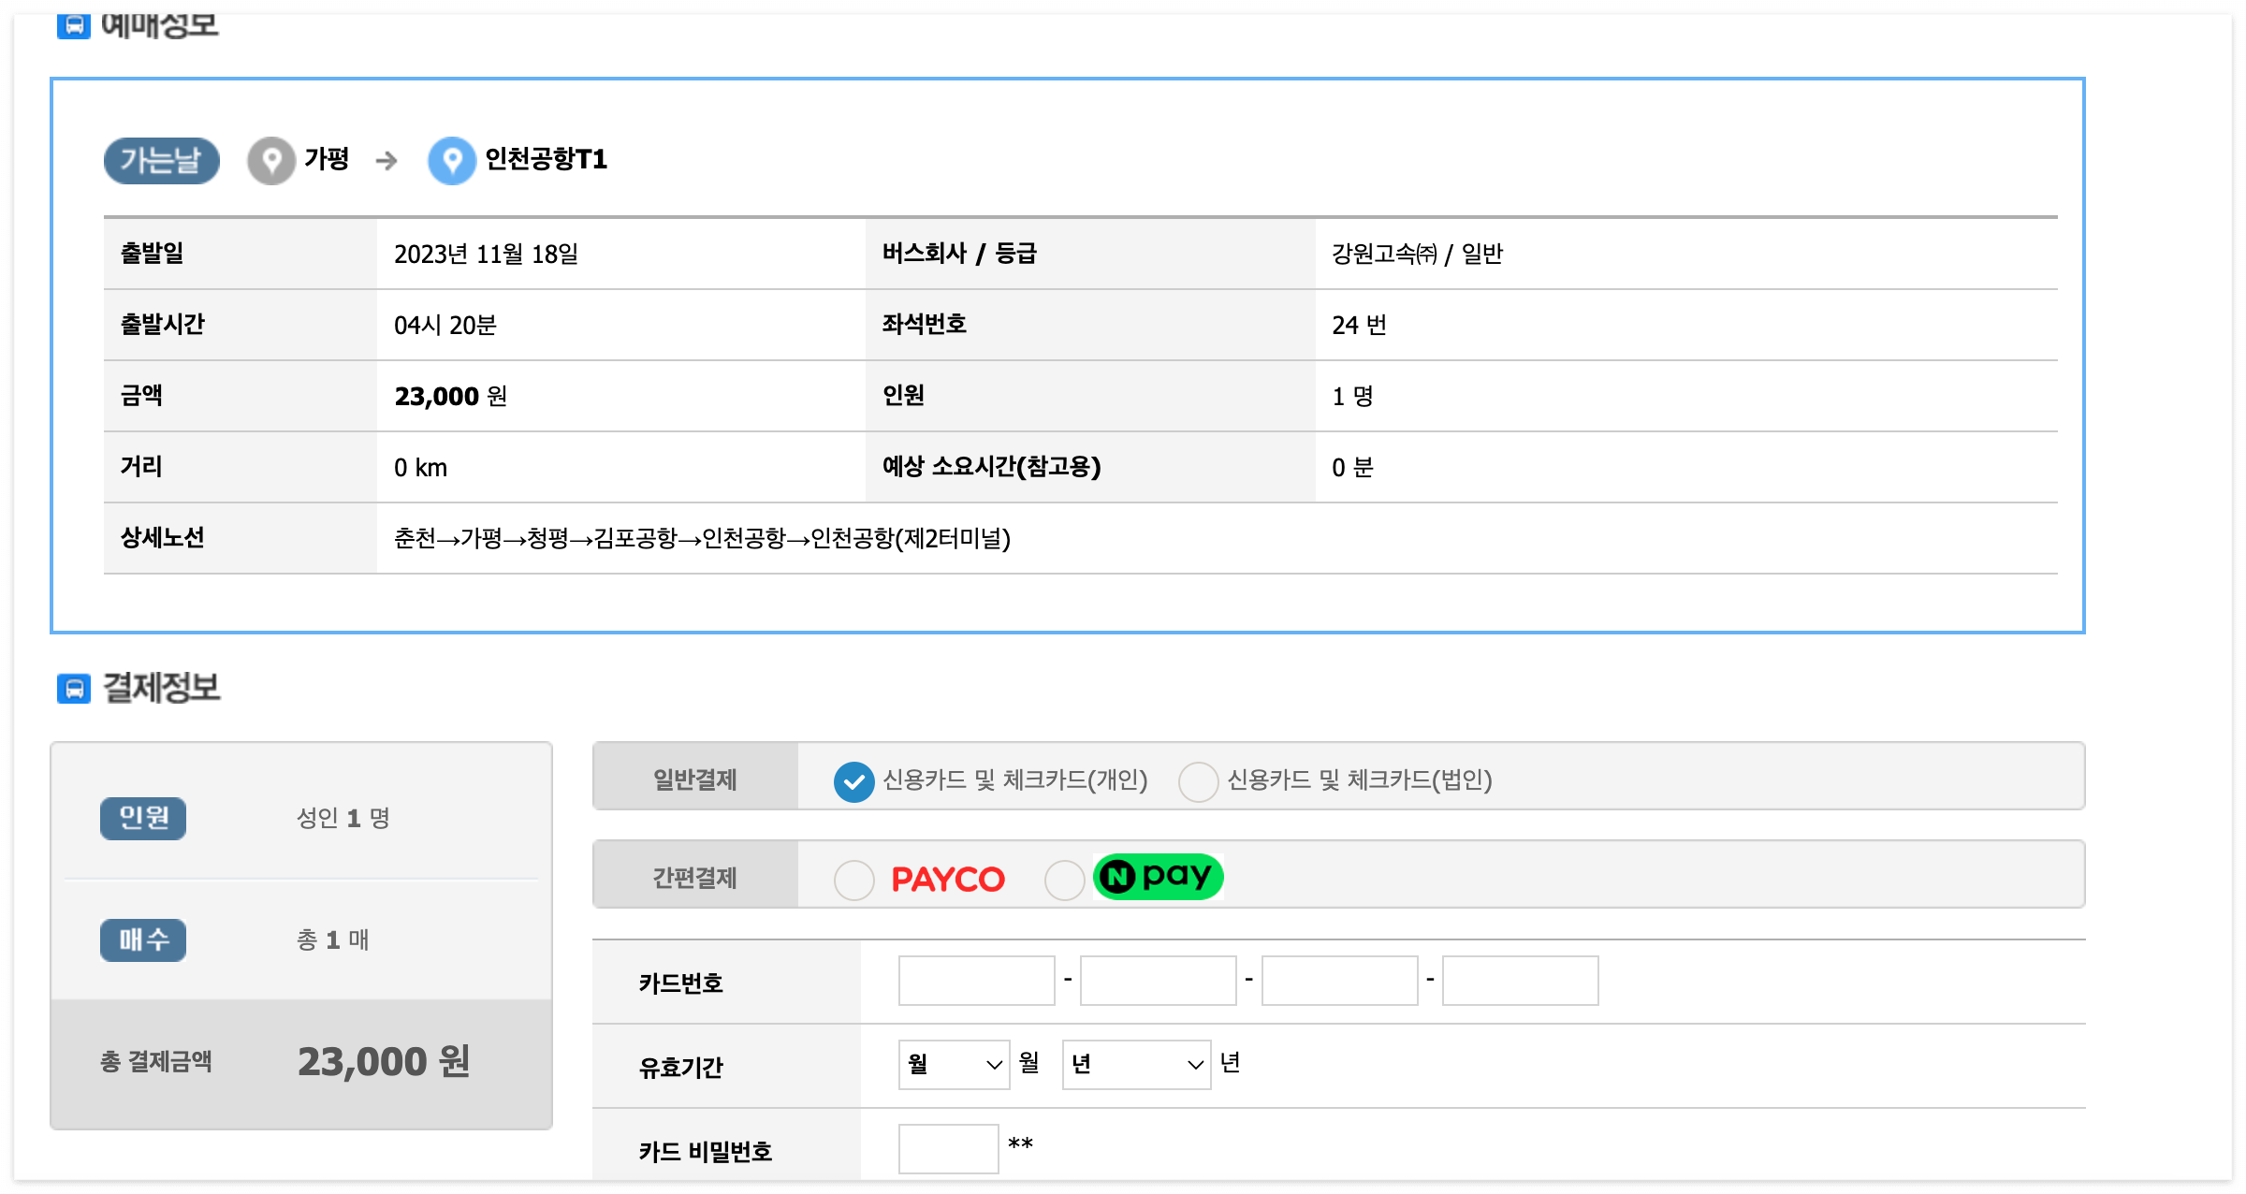2246x1194 pixels.
Task: Open the expiration year dropdown
Action: click(x=1135, y=1064)
